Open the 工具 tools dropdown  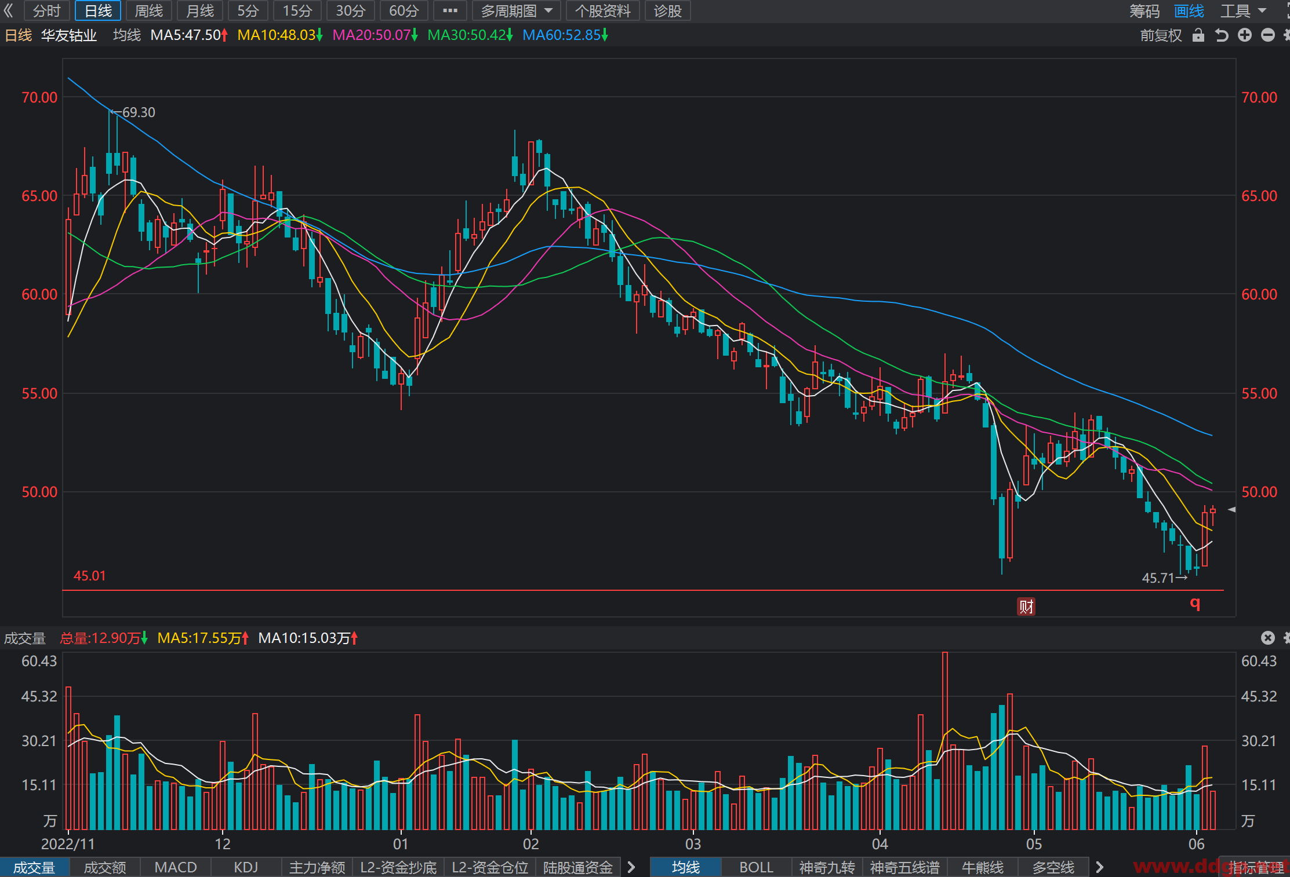coord(1244,11)
